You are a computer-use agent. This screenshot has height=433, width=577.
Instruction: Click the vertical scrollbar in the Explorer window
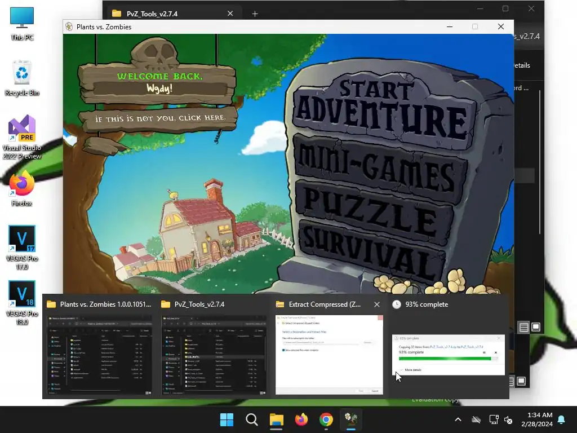coord(540,162)
